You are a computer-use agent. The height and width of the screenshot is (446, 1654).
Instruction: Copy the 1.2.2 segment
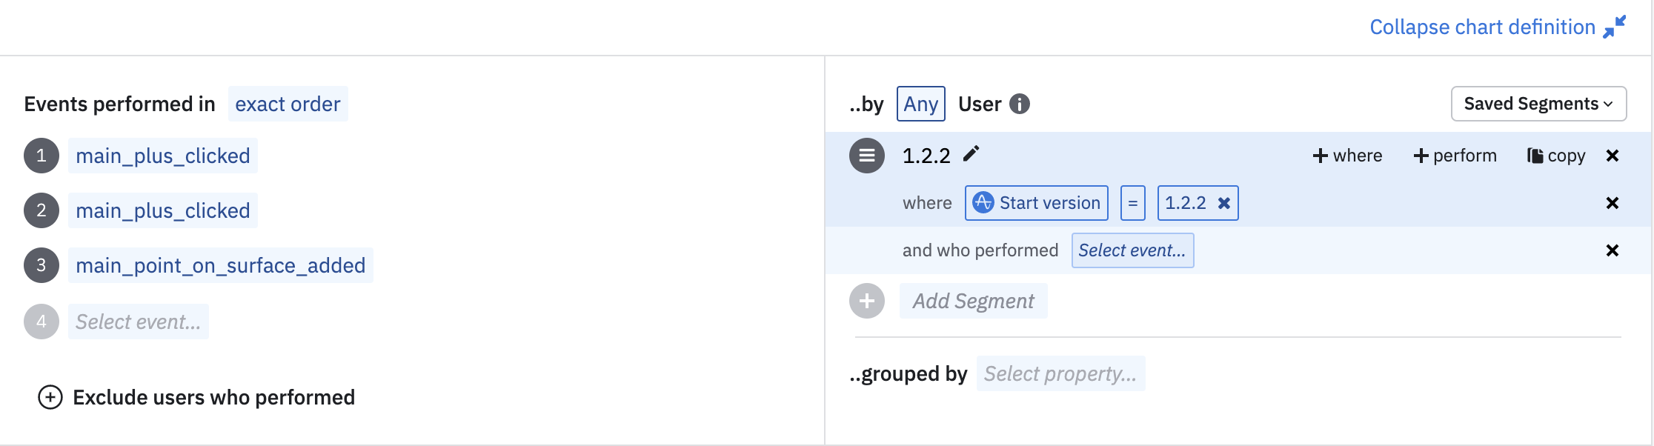(x=1556, y=156)
